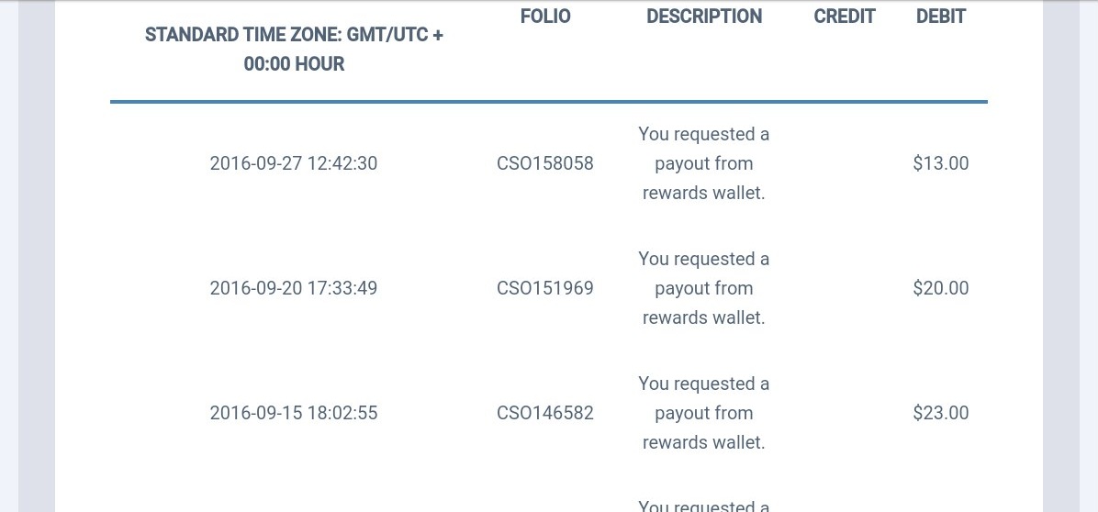Select the $20.00 debit amount
This screenshot has width=1098, height=512.
(x=941, y=288)
